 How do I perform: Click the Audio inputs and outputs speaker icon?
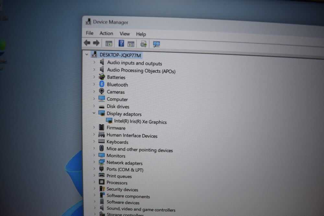tap(102, 62)
